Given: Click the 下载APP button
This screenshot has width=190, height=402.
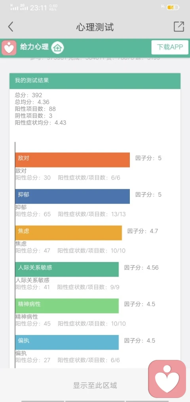Looking at the screenshot, I should point(170,47).
